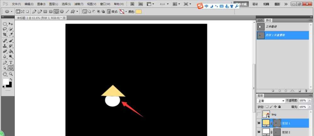Enable Paths mode in options bar
Image resolution: width=314 pixels, height=136 pixels.
23,12
